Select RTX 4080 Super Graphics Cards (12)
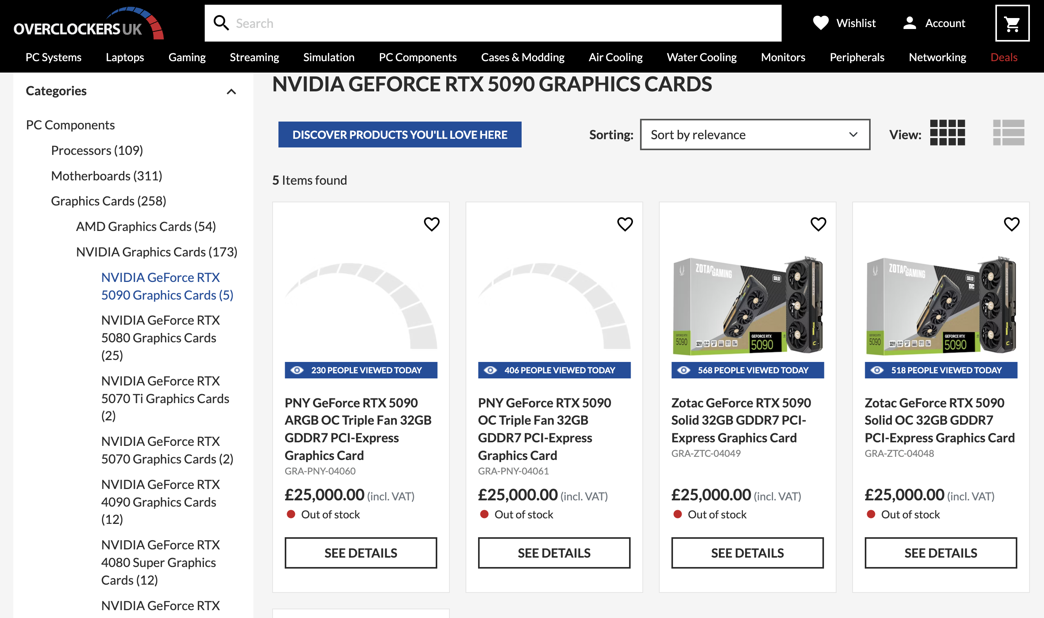The image size is (1044, 618). point(160,562)
